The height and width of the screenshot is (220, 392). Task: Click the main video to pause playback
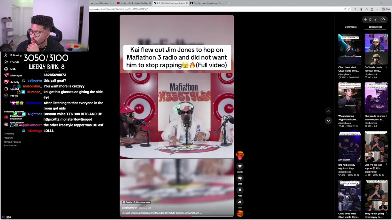[177, 116]
